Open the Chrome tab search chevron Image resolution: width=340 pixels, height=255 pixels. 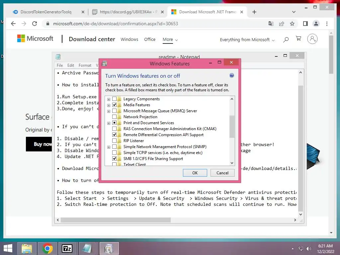click(x=294, y=12)
